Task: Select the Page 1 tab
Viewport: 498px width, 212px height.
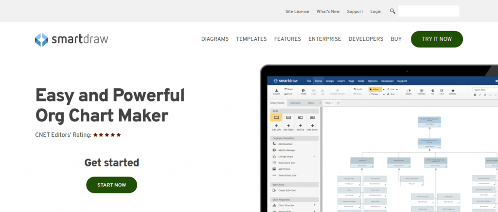Action: coord(329,103)
